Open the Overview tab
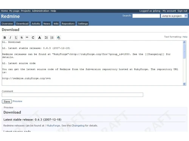Viewport: 189px width, 141px height. (x=7, y=24)
